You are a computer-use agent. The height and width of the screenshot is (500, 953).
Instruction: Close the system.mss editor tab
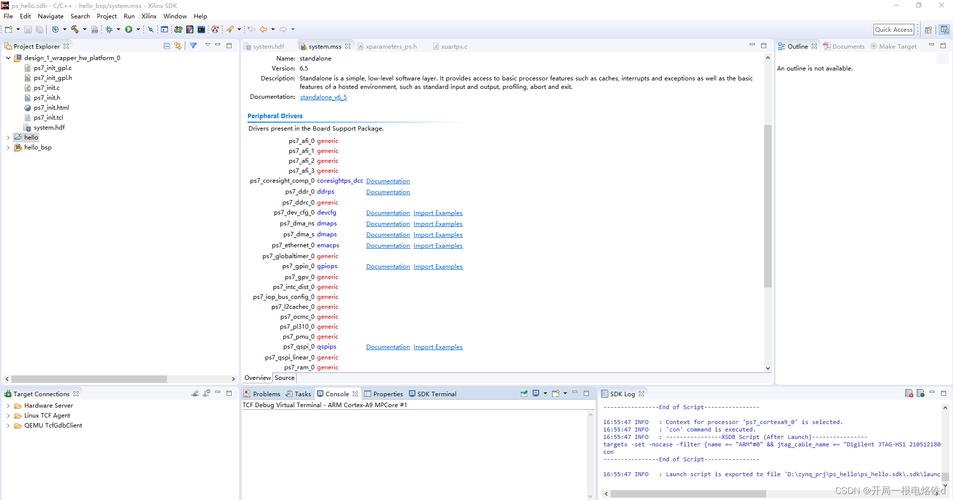pyautogui.click(x=348, y=46)
